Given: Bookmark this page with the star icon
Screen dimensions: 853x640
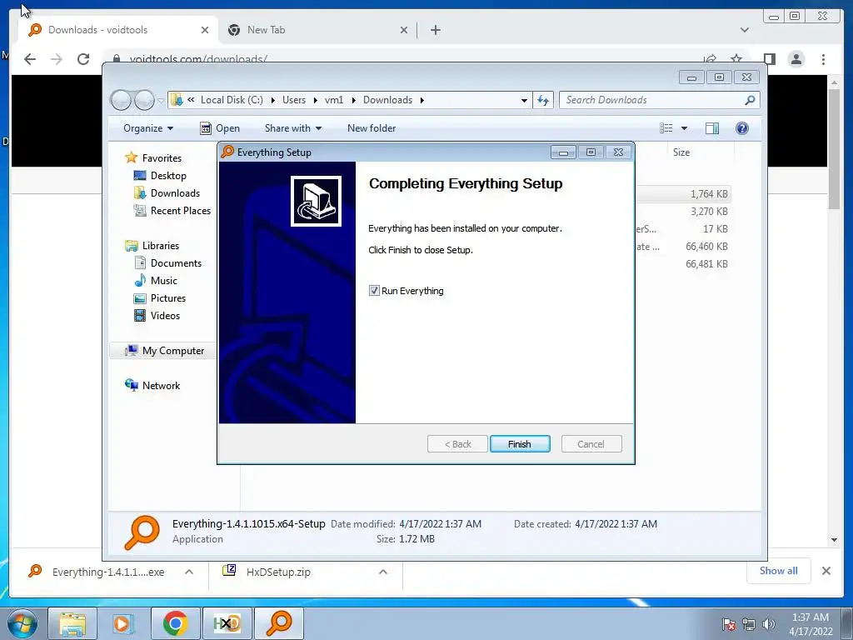Looking at the screenshot, I should coord(736,59).
